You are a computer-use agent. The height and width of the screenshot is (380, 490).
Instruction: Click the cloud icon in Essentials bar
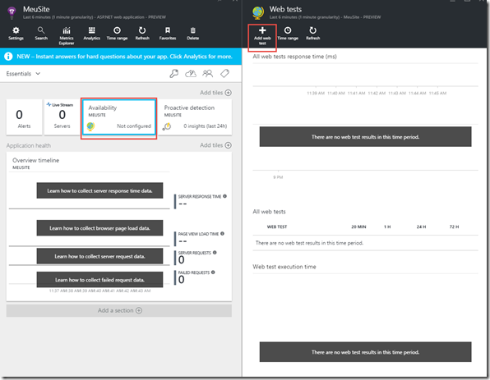(191, 74)
